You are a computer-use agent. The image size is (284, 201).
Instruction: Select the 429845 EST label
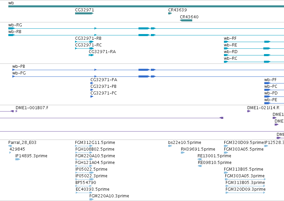[17, 149]
